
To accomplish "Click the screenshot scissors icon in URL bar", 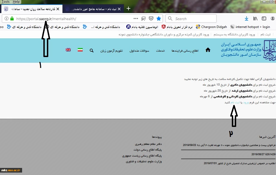I will click(143, 18).
